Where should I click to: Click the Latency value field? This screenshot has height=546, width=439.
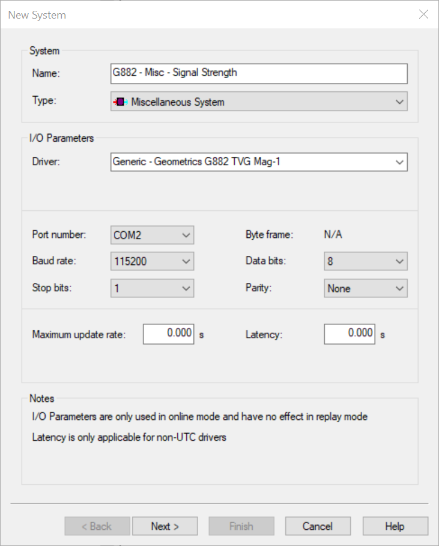coord(350,334)
